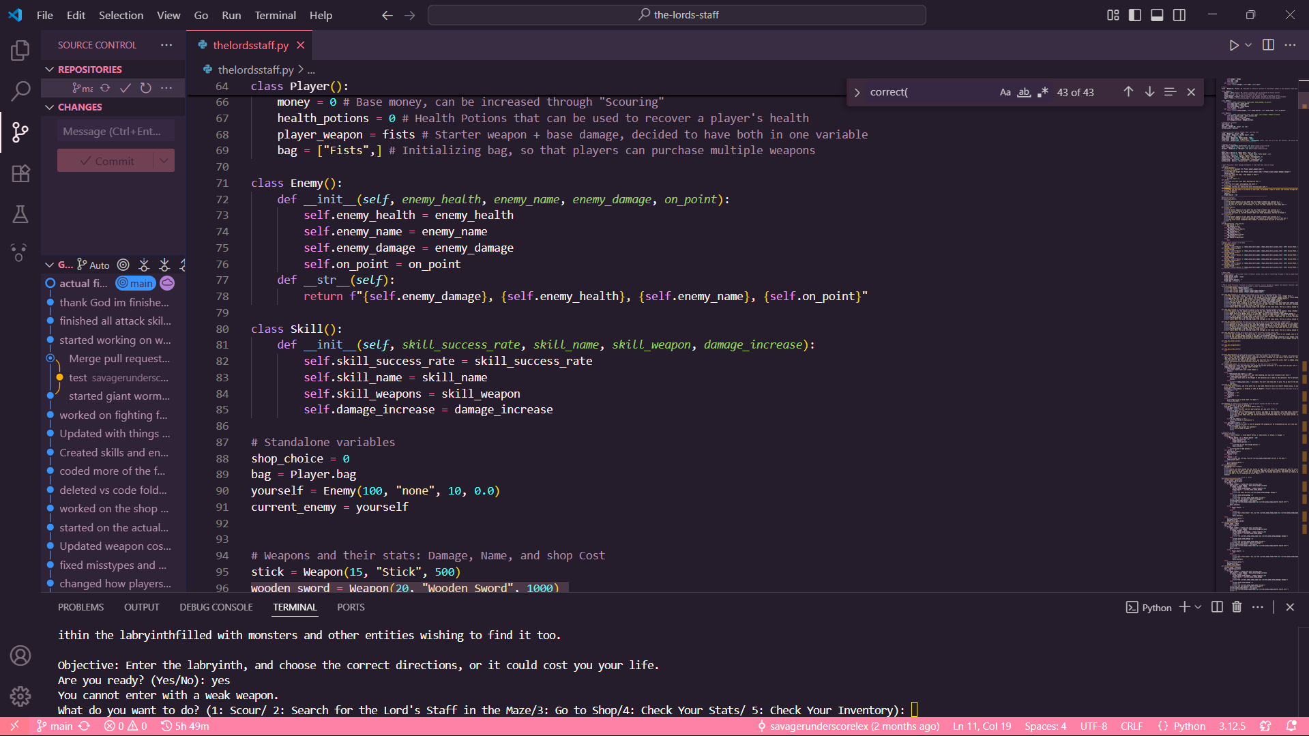The width and height of the screenshot is (1309, 736).
Task: Toggle Match Case in the find widget
Action: (1005, 91)
